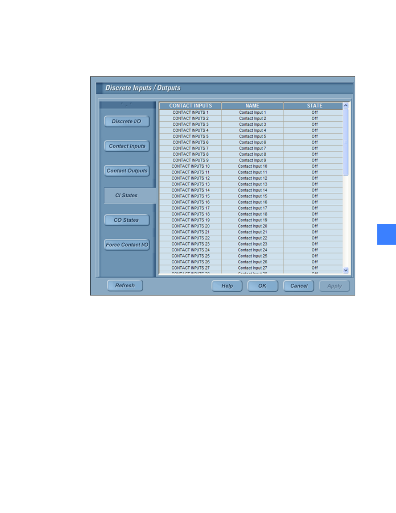This screenshot has width=396, height=513.
Task: Select the CONTACT INPUTS 1 cell
Action: pos(191,113)
